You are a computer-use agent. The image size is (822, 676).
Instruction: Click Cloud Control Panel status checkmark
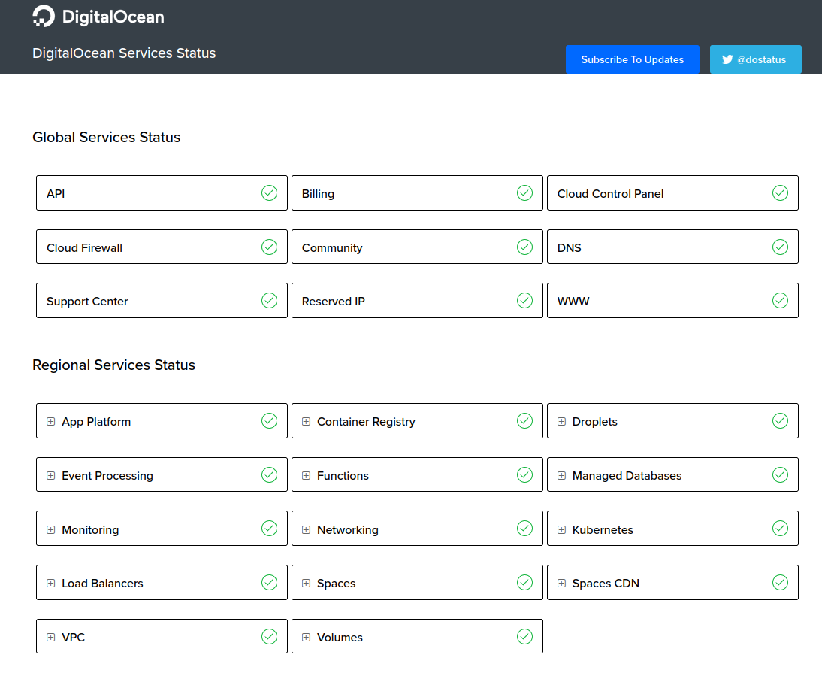pyautogui.click(x=779, y=193)
